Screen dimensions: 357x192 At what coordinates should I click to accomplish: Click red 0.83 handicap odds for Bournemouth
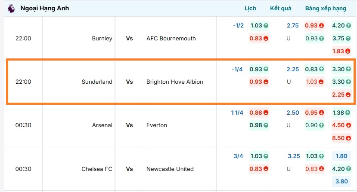pos(259,38)
